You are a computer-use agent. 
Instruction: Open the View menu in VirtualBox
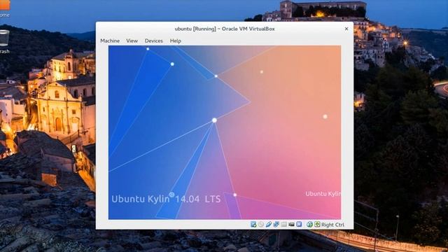[132, 41]
